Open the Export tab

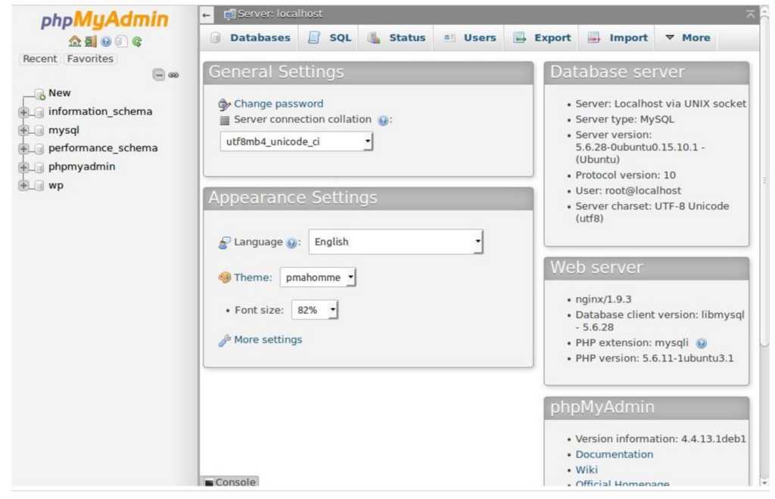tap(542, 38)
